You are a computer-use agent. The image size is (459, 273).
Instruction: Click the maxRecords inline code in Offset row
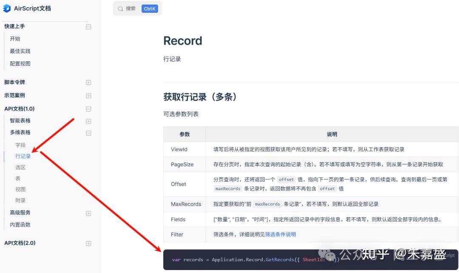(228, 189)
